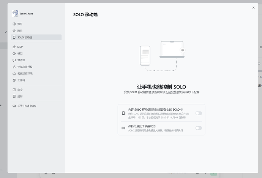Select SOLO 移动端 in sidebar
262x178 pixels.
pos(36,37)
